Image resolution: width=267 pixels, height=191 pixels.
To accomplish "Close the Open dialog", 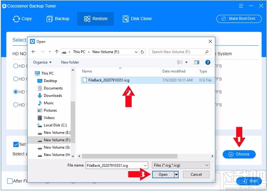I will 210,41.
